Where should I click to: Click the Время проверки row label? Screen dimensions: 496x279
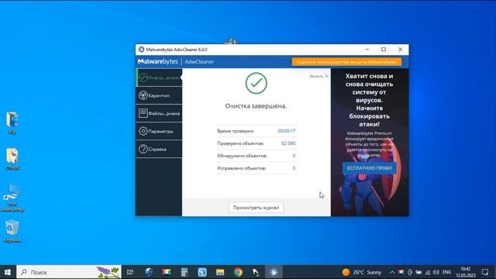point(236,131)
